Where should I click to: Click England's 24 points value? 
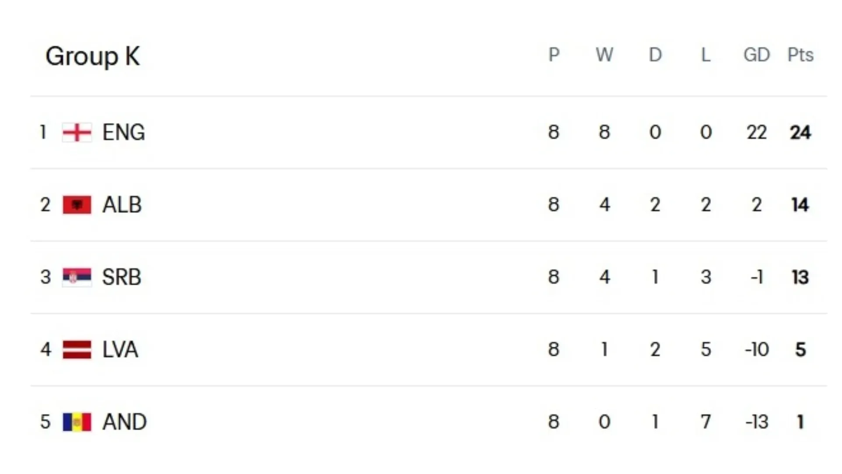coord(800,132)
